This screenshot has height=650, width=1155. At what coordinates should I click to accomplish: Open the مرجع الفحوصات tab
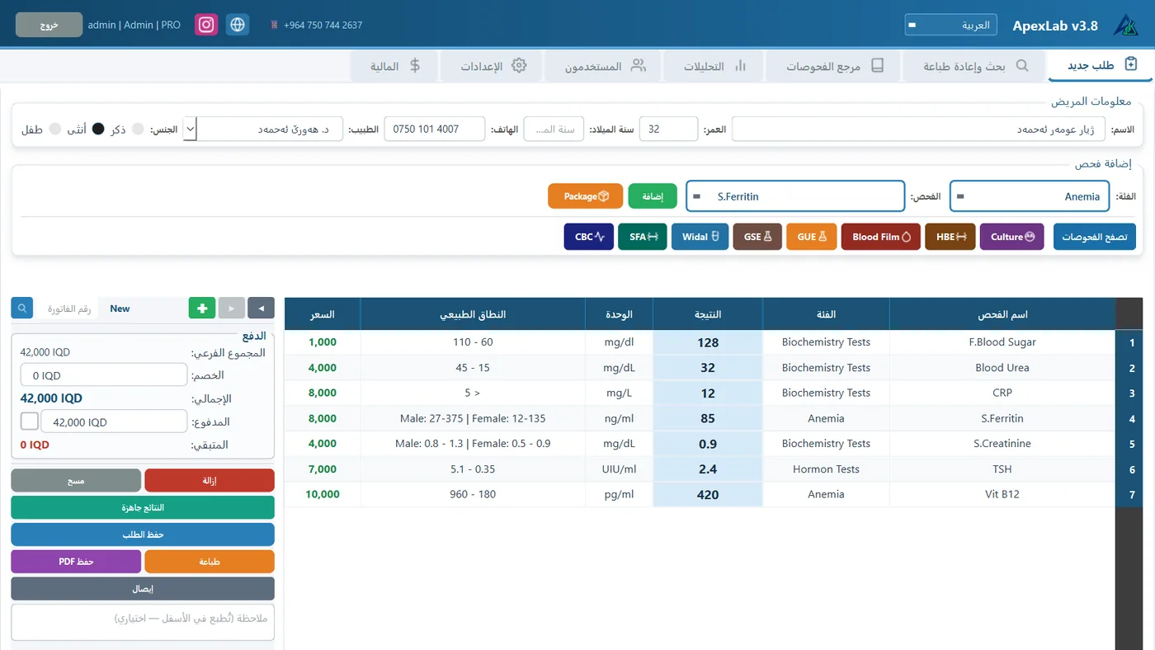click(833, 66)
